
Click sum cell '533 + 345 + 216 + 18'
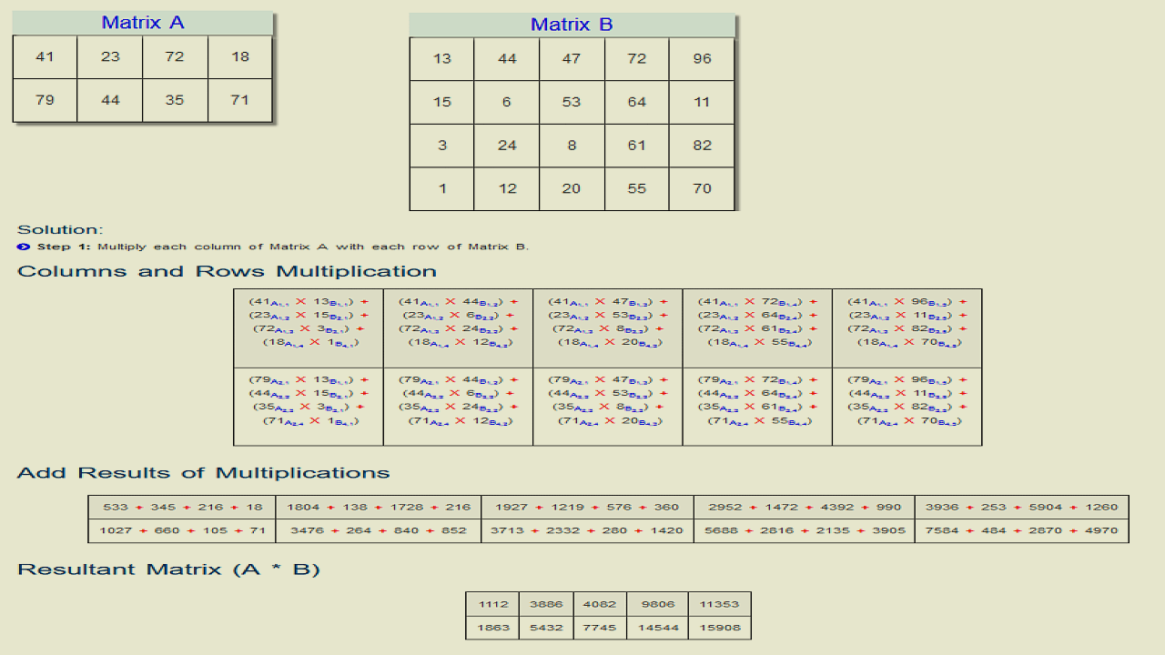pyautogui.click(x=182, y=507)
